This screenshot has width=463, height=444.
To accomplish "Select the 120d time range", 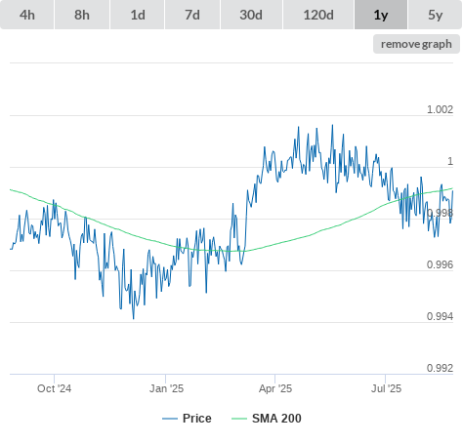I will (x=318, y=15).
